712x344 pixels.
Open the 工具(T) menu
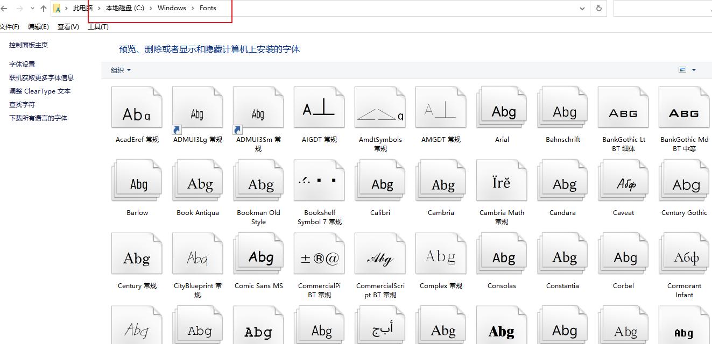coord(97,26)
